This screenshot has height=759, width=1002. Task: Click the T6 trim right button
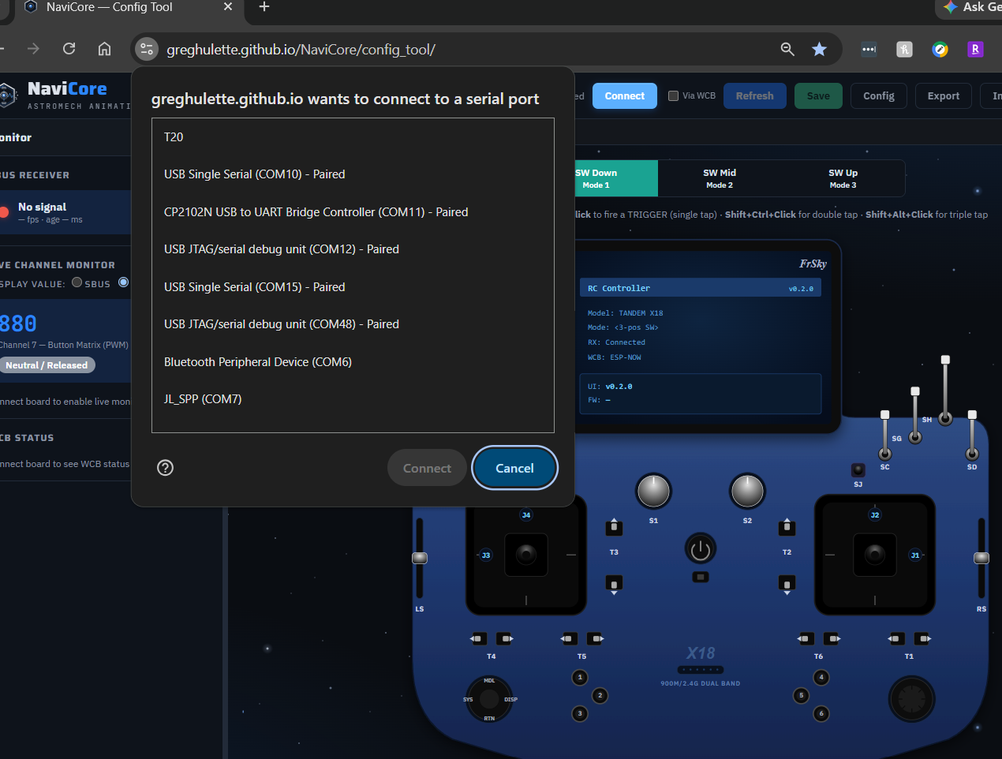point(832,638)
